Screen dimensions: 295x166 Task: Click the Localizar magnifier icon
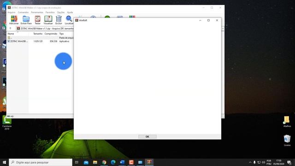[x=69, y=20]
